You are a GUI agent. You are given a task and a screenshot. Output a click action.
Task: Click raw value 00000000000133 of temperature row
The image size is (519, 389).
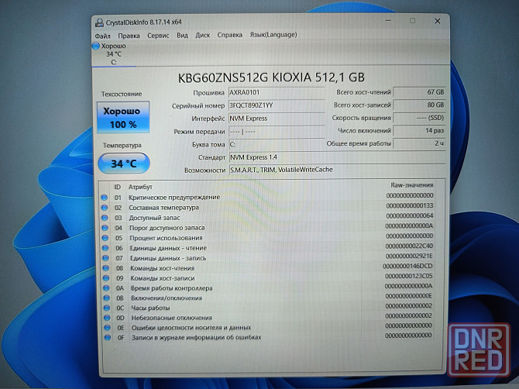point(410,205)
